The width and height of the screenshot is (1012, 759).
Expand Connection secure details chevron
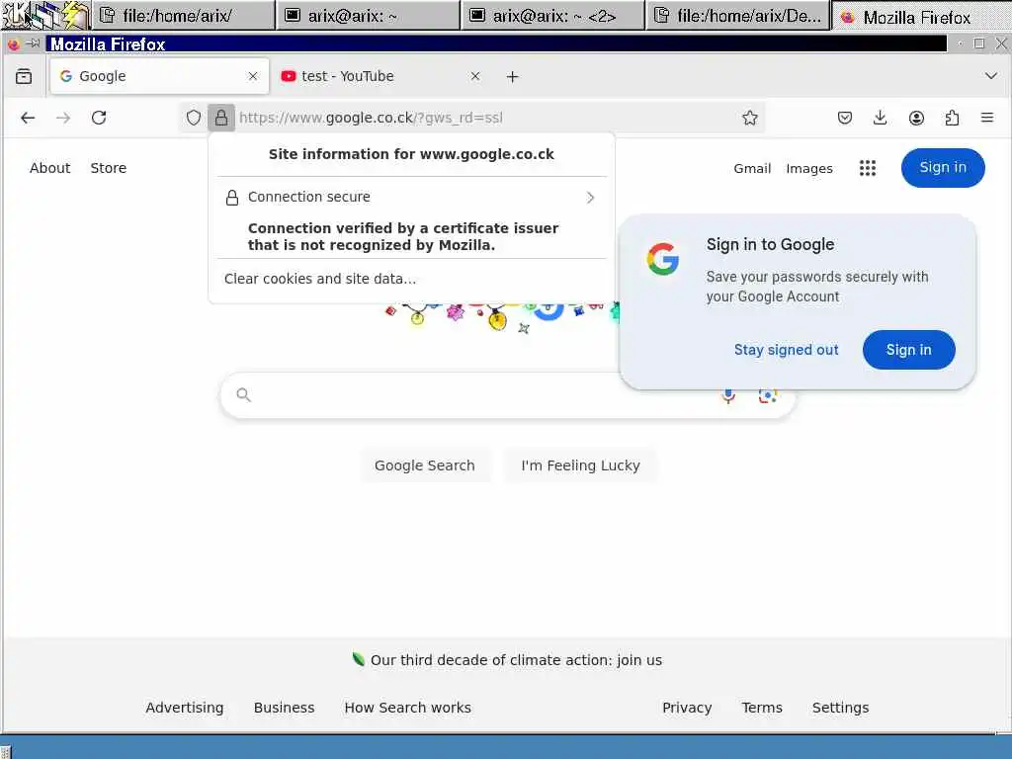(590, 198)
